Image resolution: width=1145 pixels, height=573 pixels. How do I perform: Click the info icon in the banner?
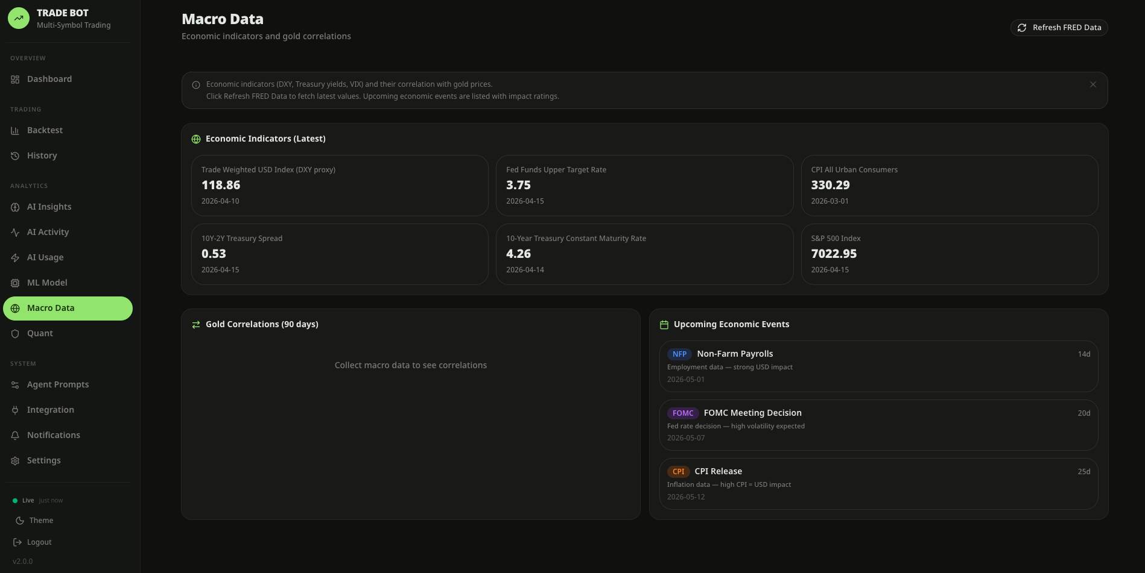click(x=196, y=85)
